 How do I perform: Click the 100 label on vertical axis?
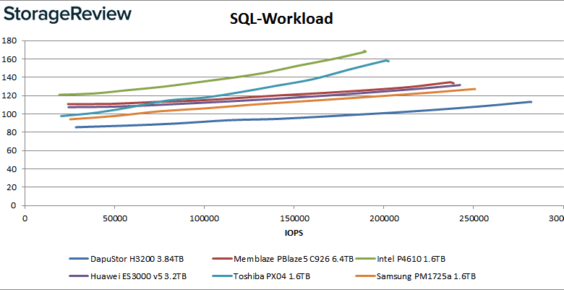9,114
